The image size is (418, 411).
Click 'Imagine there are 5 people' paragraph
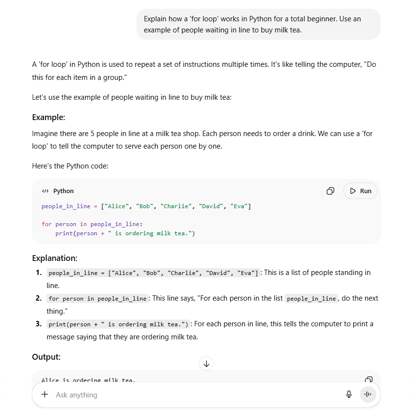tap(202, 140)
